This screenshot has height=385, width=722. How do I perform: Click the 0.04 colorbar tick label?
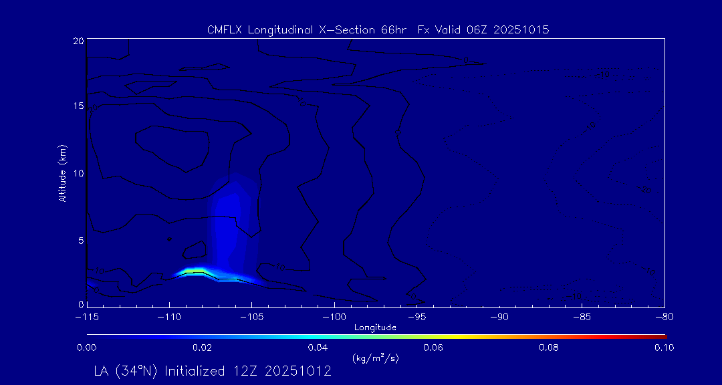[x=318, y=348]
